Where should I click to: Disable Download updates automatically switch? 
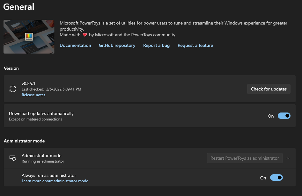point(284,116)
